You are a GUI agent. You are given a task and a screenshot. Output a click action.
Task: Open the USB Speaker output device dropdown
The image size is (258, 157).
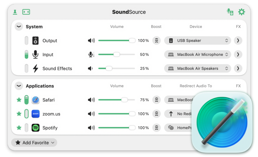click(198, 40)
